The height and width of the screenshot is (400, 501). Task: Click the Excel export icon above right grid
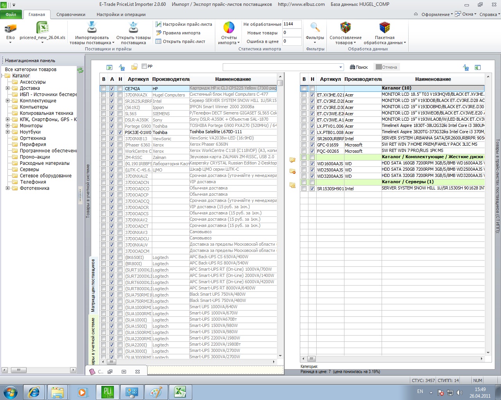point(478,67)
